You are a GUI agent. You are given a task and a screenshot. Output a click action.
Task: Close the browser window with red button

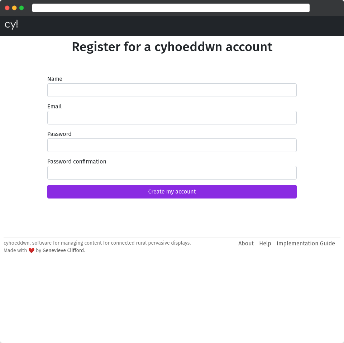7,8
